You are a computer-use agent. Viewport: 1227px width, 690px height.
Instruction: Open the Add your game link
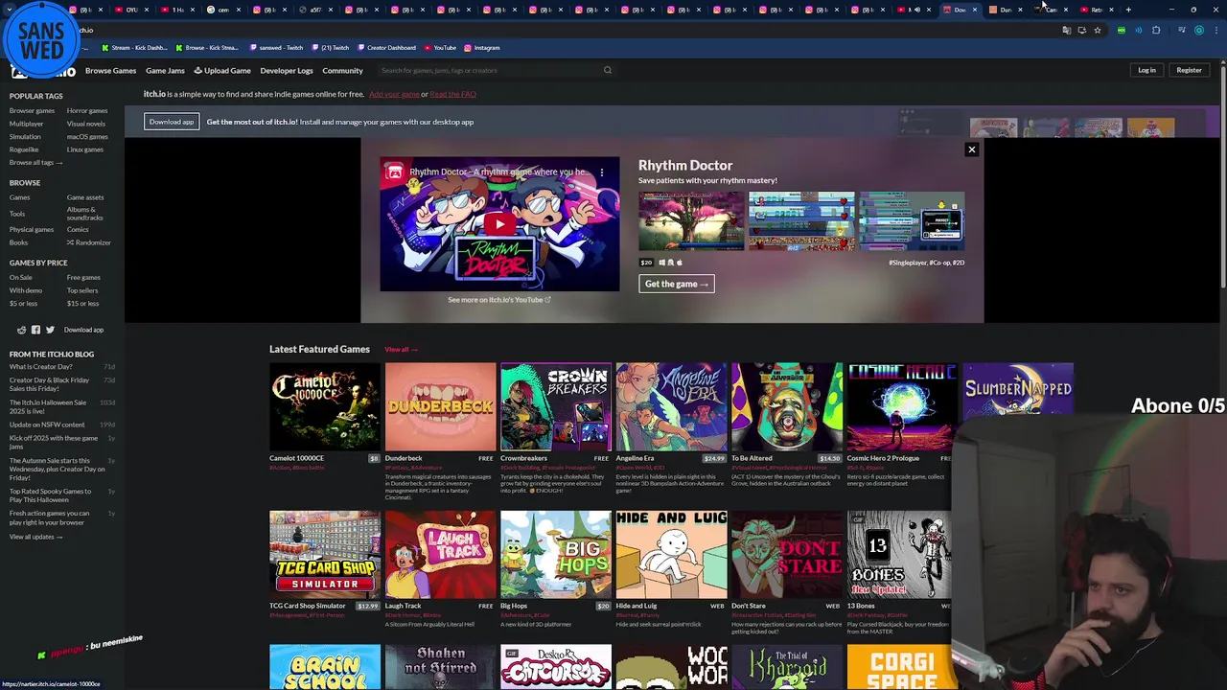point(394,94)
